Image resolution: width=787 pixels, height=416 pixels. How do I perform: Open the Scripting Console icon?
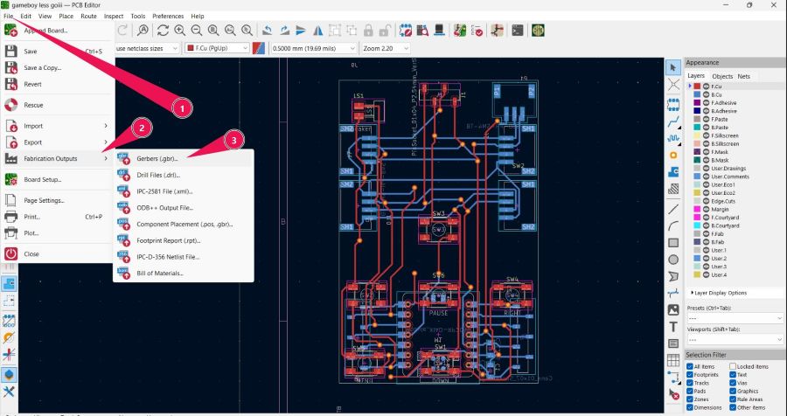click(x=518, y=31)
